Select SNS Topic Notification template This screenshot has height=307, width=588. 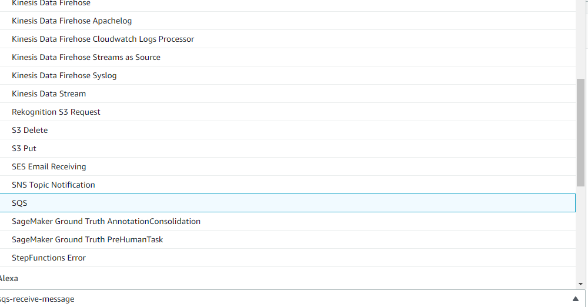[288, 185]
